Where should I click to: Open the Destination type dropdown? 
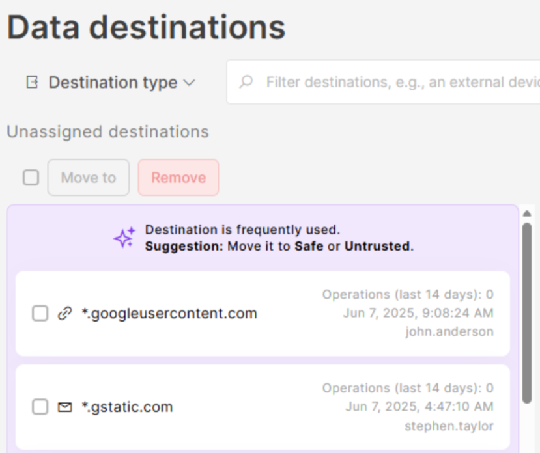point(112,83)
